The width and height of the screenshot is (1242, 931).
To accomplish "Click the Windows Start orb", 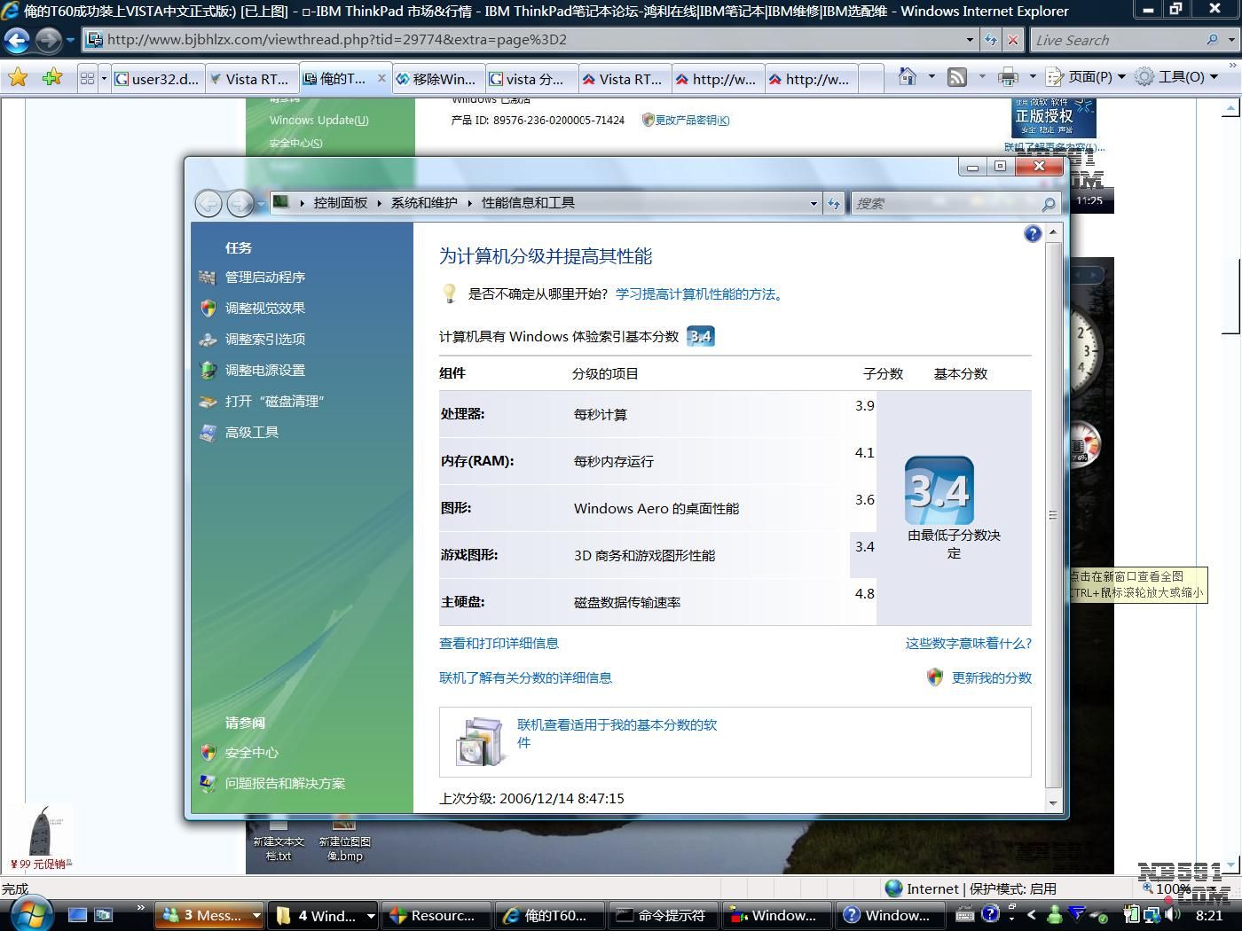I will [x=32, y=913].
